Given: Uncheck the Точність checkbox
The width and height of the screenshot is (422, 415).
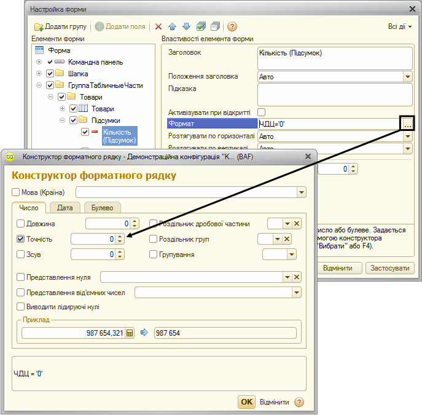Looking at the screenshot, I should [21, 239].
